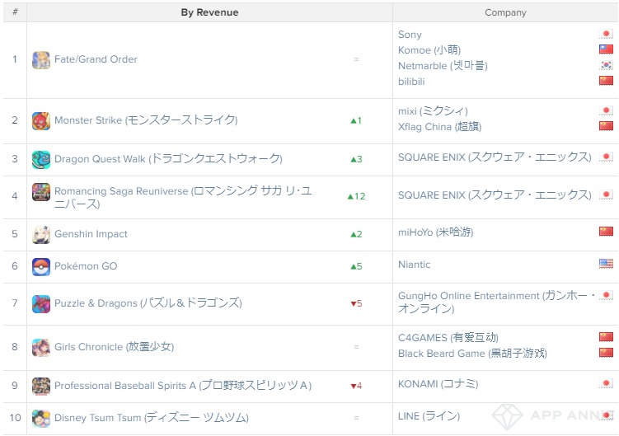Click the China flag next to C4GAMES
This screenshot has width=619, height=436.
coord(606,337)
